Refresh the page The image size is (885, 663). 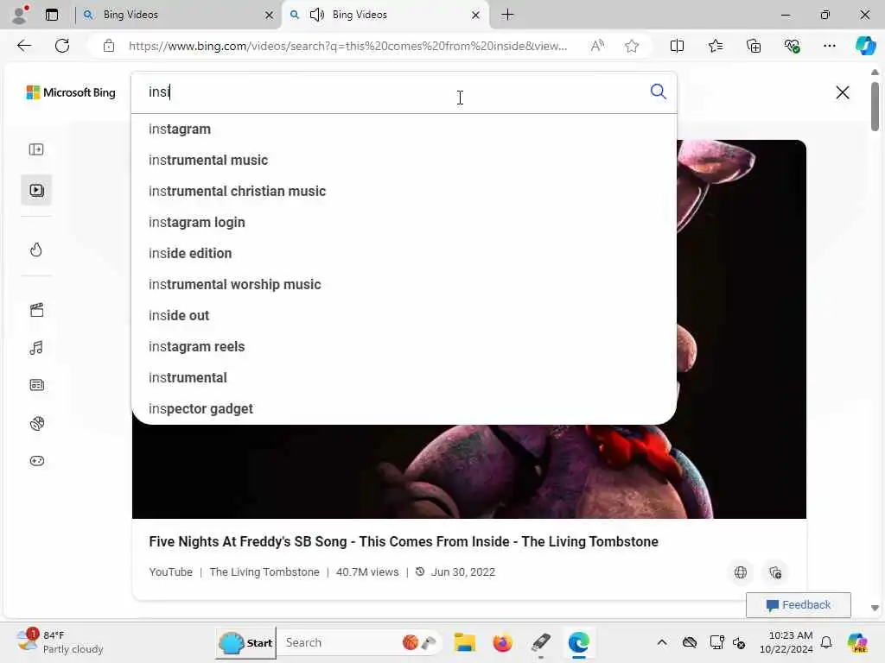coord(62,46)
